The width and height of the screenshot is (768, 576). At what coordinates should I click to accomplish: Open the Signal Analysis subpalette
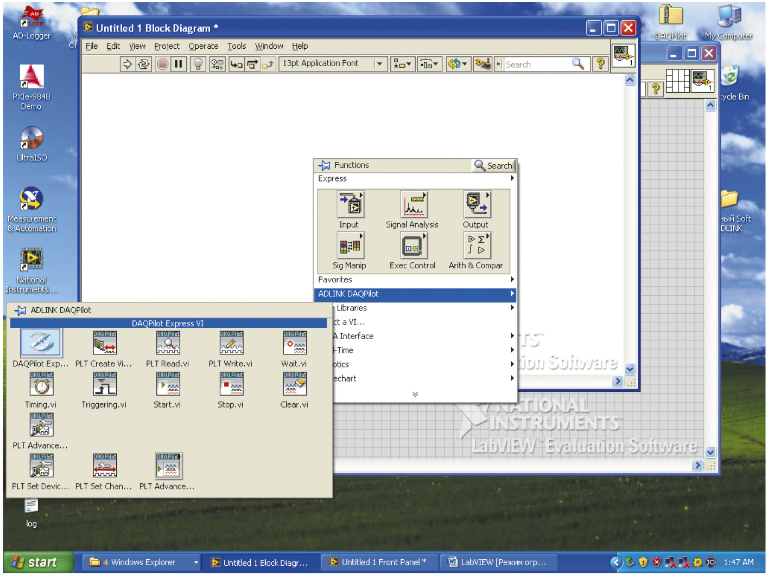click(x=414, y=205)
